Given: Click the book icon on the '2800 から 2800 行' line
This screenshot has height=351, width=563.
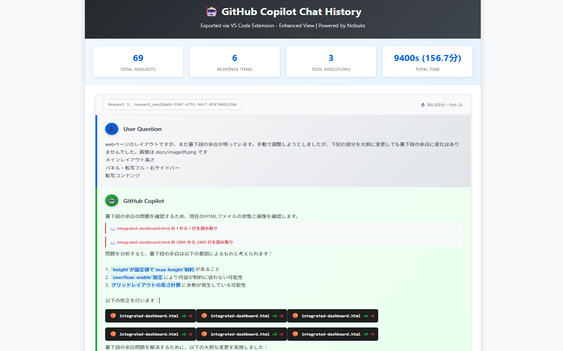Looking at the screenshot, I should [x=113, y=242].
